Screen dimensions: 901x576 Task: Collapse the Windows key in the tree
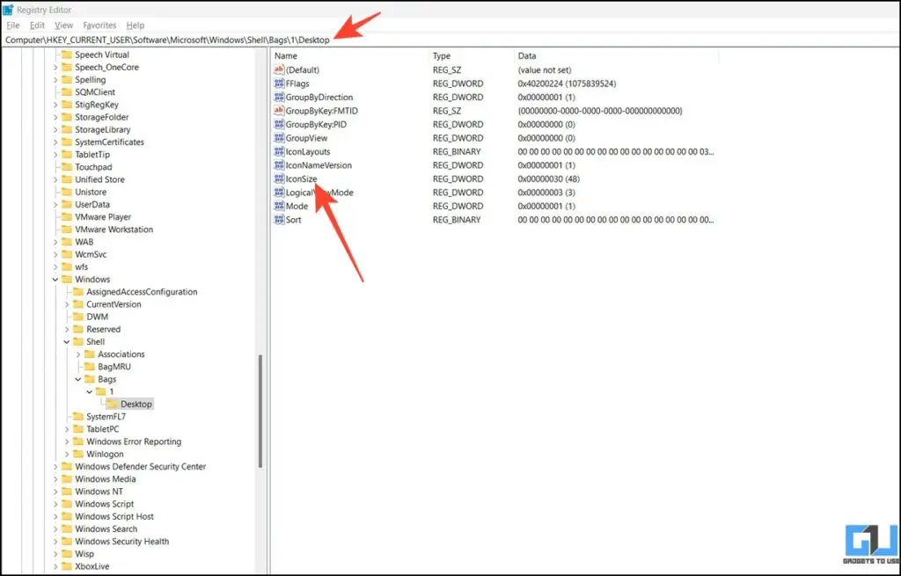coord(55,279)
